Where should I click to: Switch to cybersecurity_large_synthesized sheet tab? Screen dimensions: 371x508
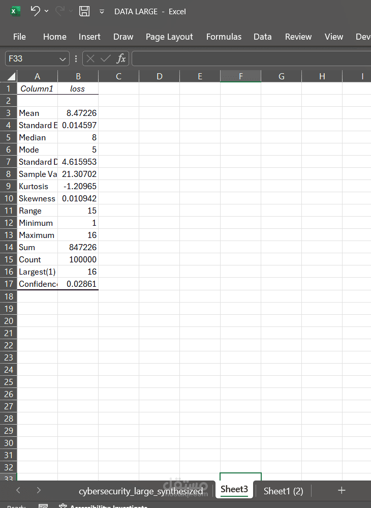click(x=141, y=491)
